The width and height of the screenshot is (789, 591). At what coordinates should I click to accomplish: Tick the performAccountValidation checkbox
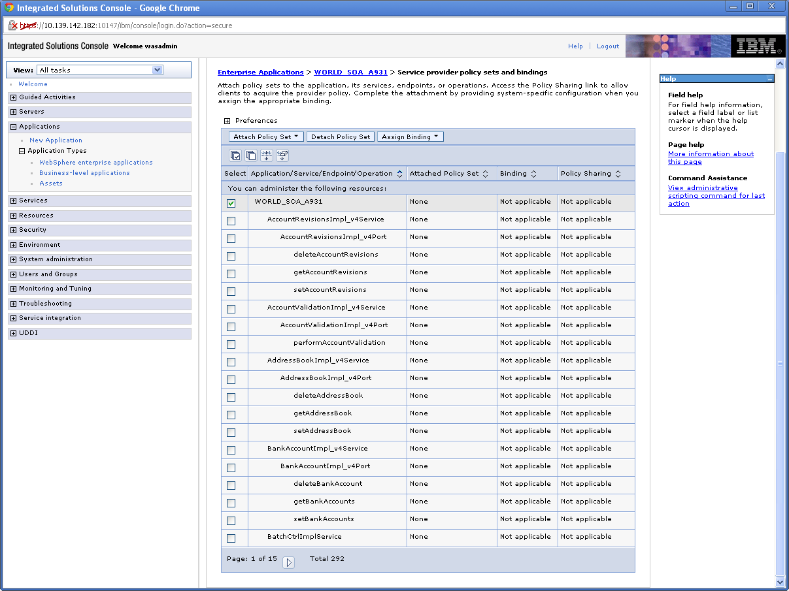coord(231,344)
